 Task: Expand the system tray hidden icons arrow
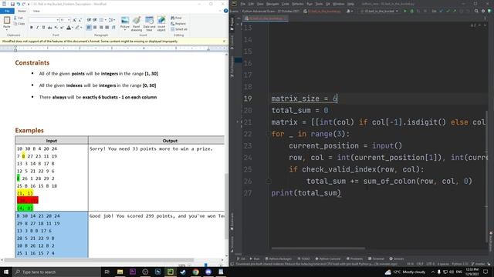[x=433, y=272]
